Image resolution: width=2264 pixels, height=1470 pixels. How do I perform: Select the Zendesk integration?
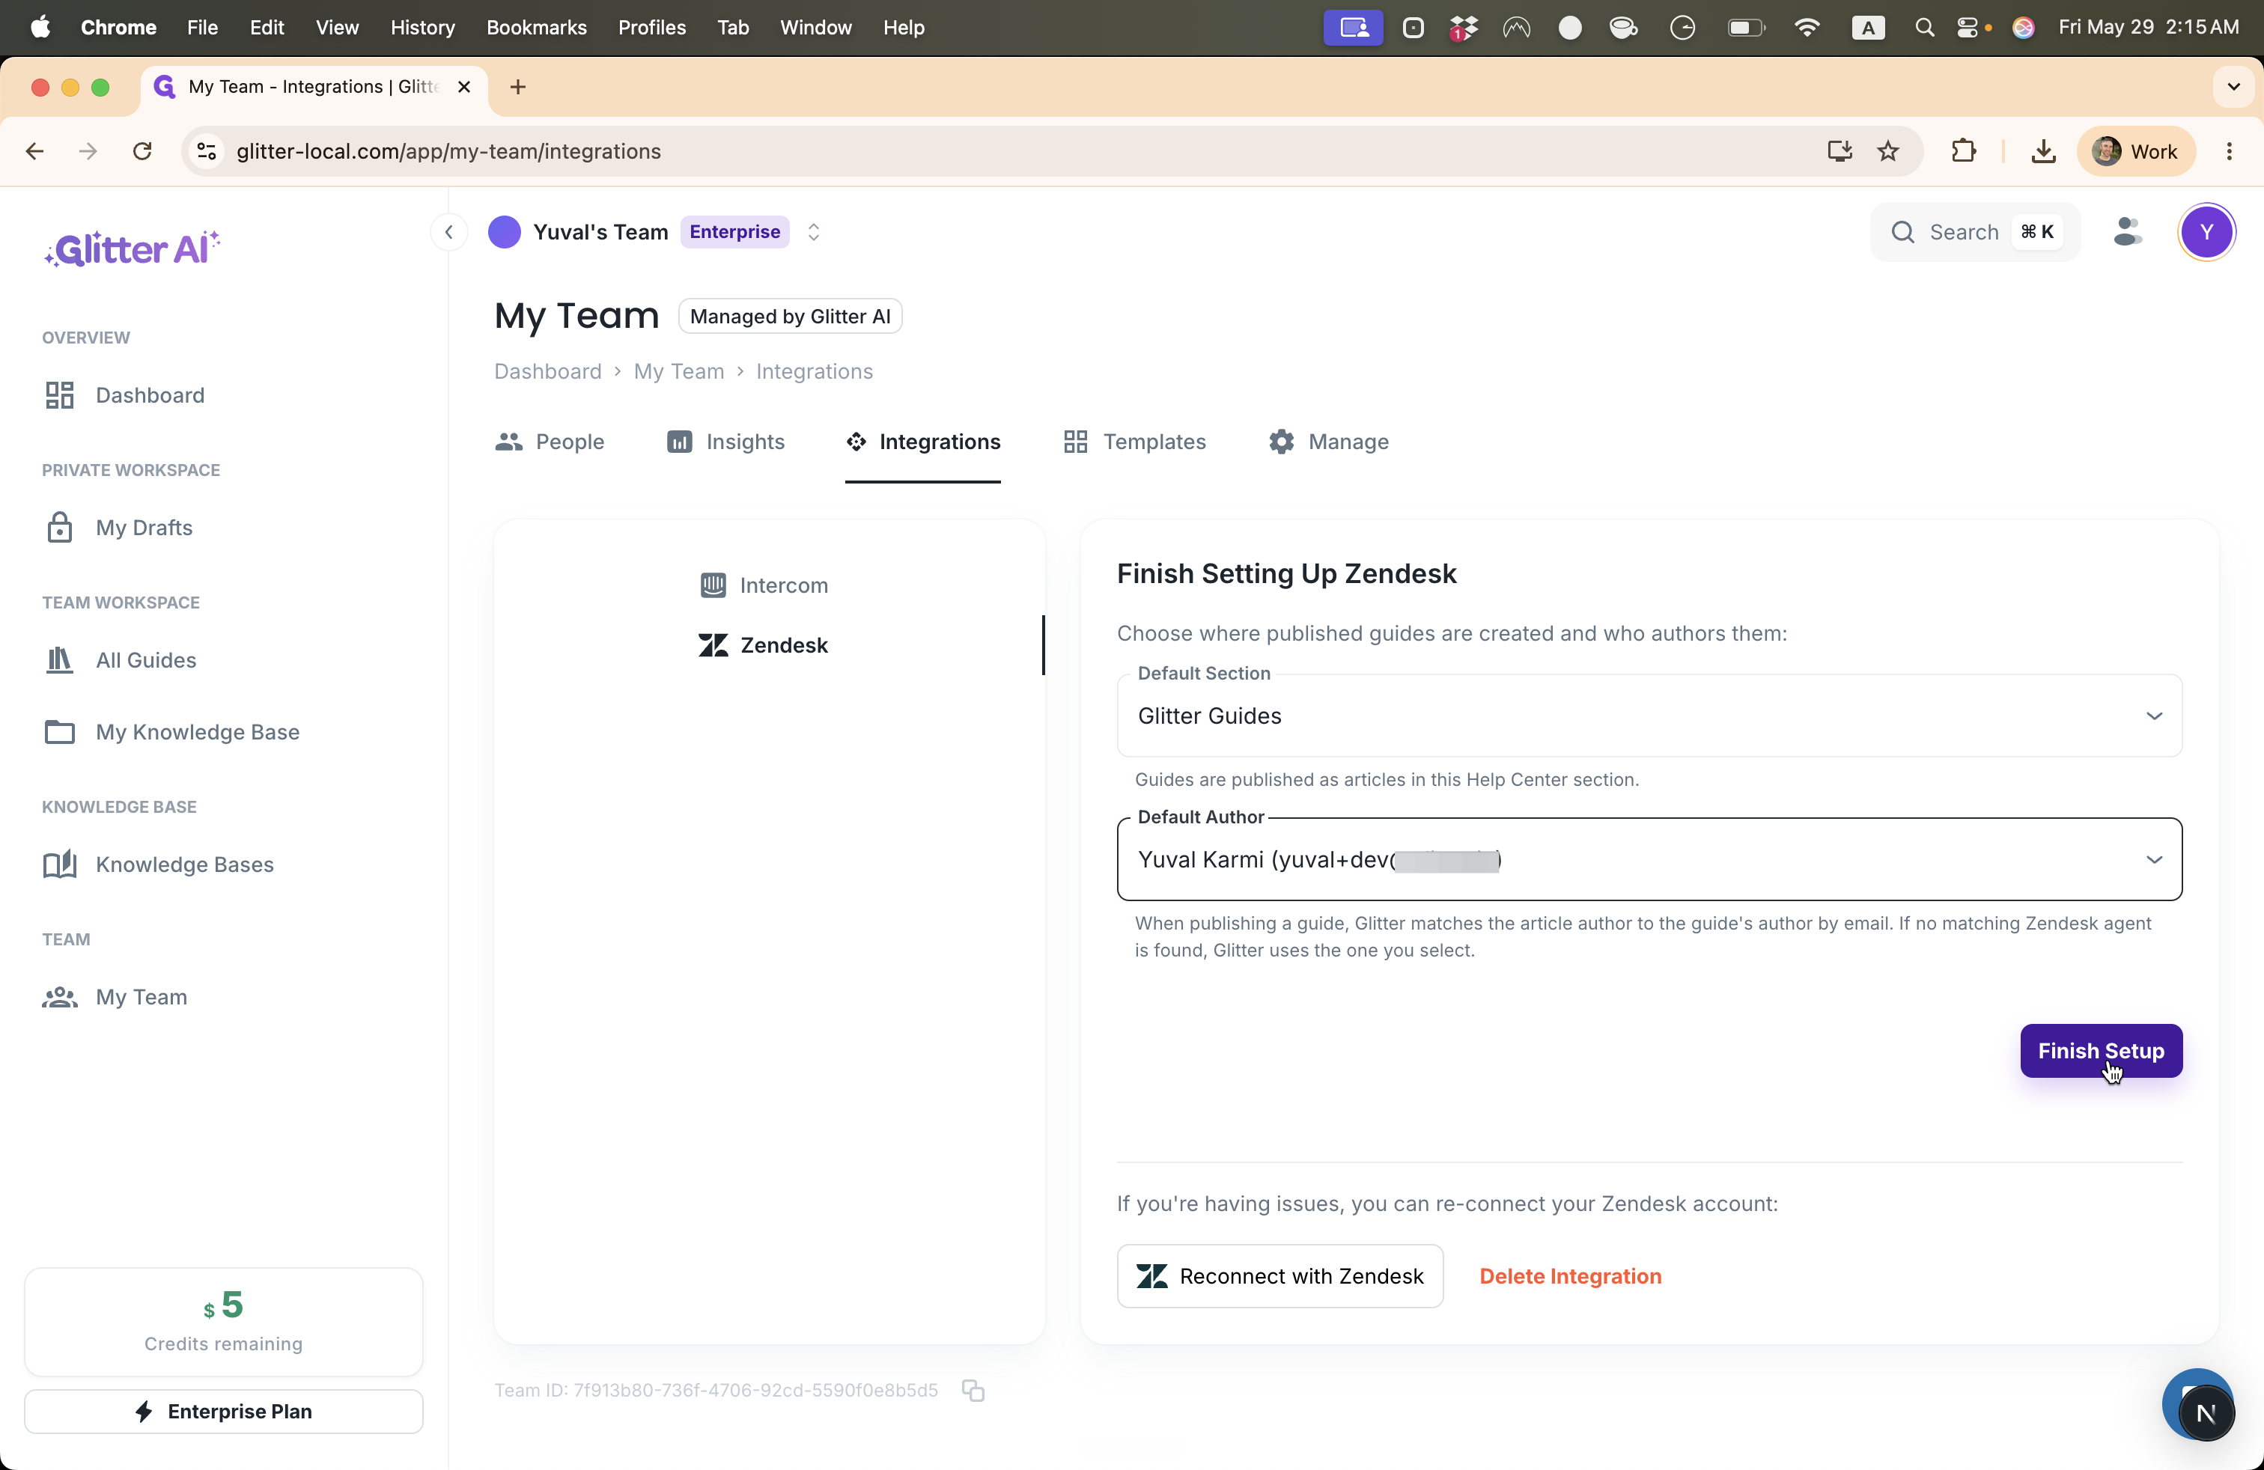pos(764,644)
